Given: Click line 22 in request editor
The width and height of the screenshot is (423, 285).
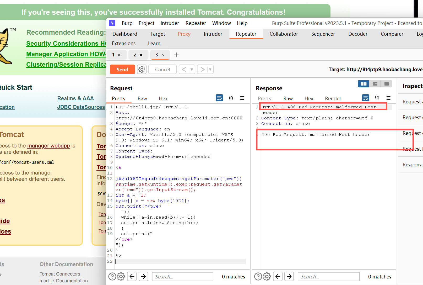Looking at the screenshot, I should [181, 261].
